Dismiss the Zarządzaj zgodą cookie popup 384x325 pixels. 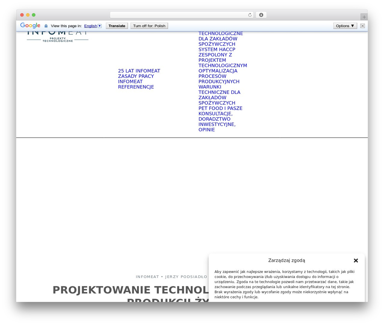tap(356, 261)
